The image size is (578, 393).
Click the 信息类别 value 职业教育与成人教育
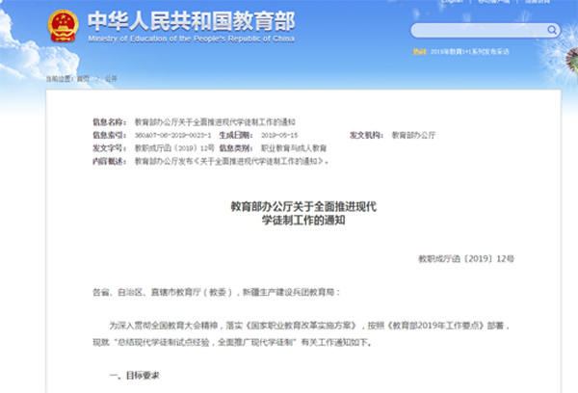(294, 148)
